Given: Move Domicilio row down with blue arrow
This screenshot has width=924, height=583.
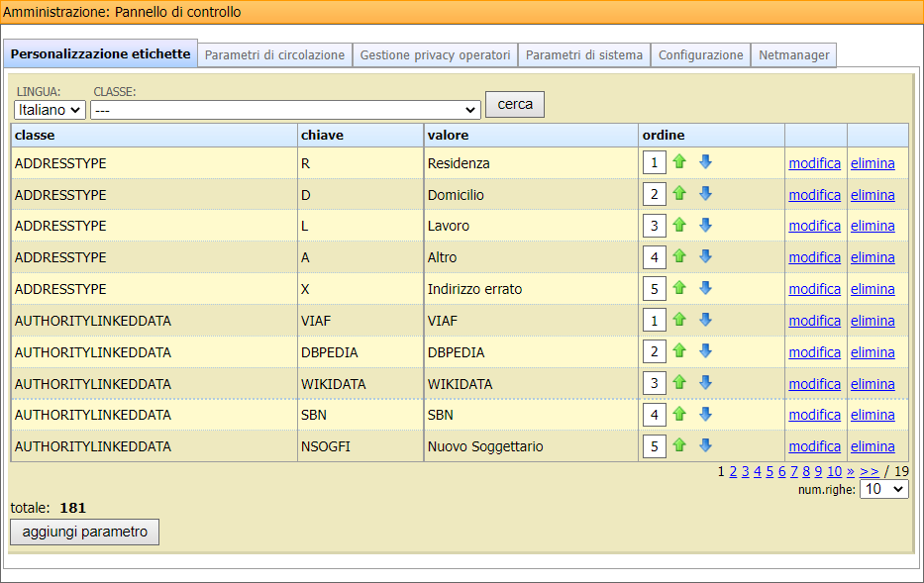Looking at the screenshot, I should pyautogui.click(x=705, y=193).
